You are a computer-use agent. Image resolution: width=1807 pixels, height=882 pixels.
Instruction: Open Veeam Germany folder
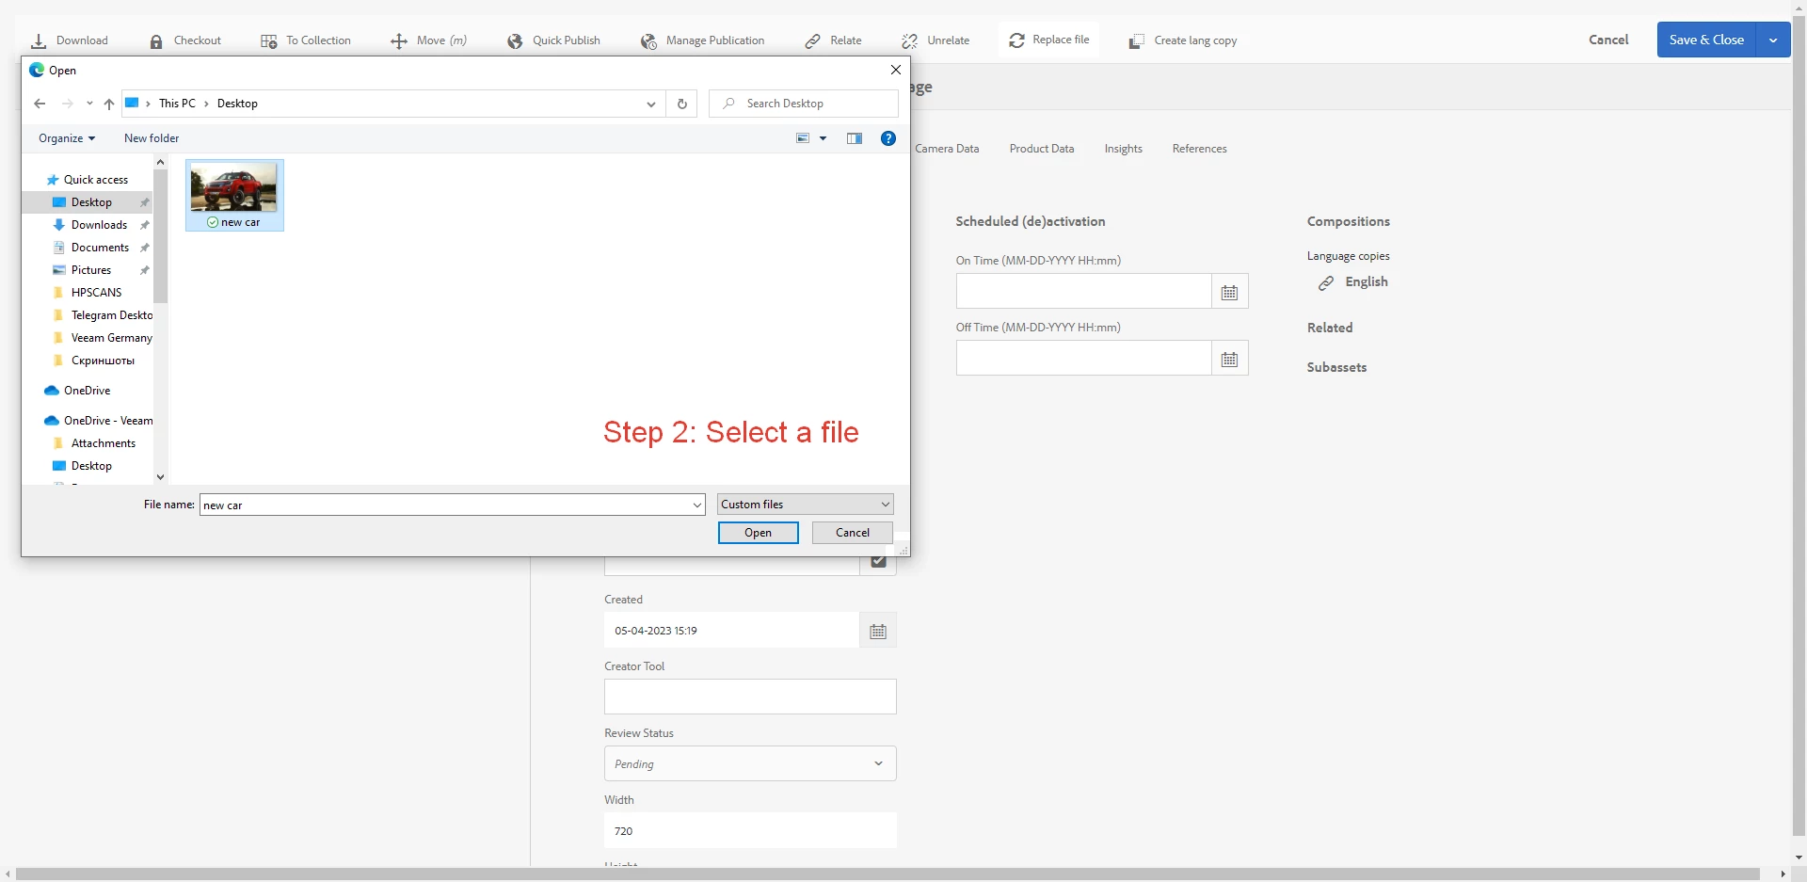pyautogui.click(x=111, y=338)
